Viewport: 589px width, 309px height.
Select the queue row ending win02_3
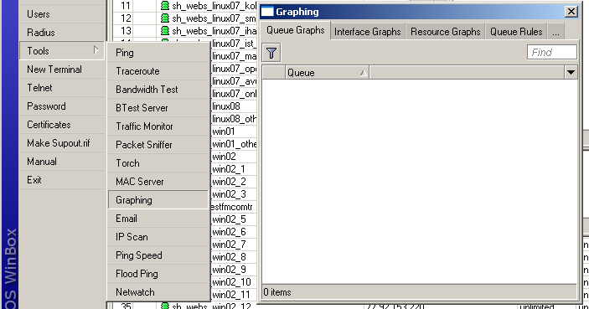coord(229,194)
